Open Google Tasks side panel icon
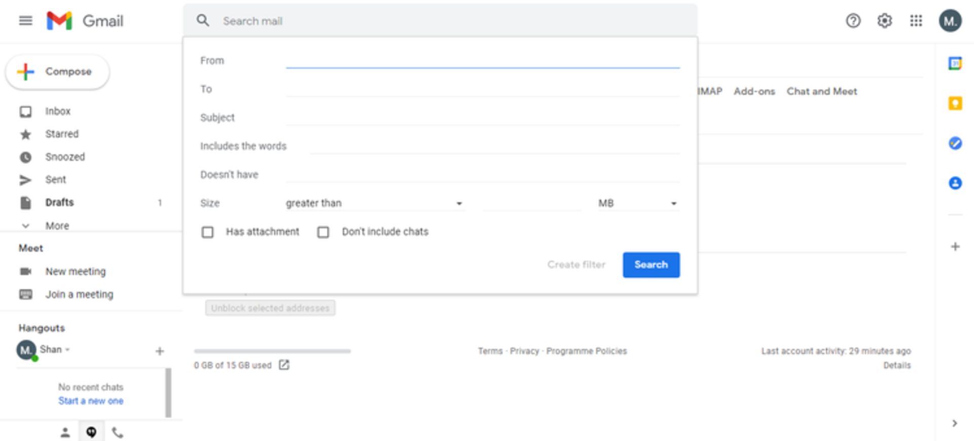Image resolution: width=974 pixels, height=441 pixels. 955,143
